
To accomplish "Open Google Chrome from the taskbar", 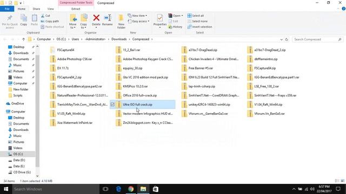I will pyautogui.click(x=131, y=189).
